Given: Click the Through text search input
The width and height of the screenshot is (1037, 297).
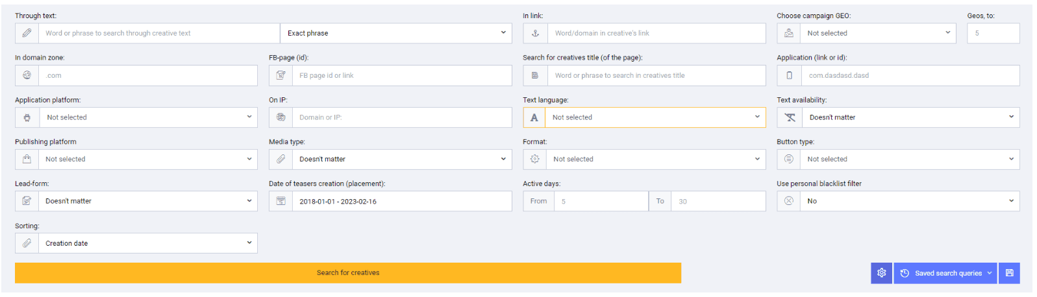Looking at the screenshot, I should coord(159,33).
